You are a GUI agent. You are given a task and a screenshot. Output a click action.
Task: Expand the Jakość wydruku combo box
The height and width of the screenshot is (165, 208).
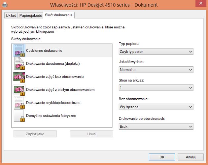pos(156,70)
